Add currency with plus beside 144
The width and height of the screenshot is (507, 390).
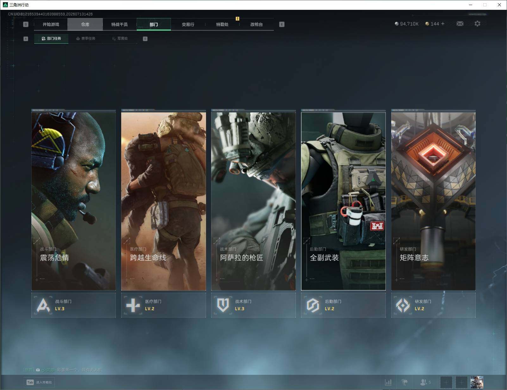tap(443, 24)
